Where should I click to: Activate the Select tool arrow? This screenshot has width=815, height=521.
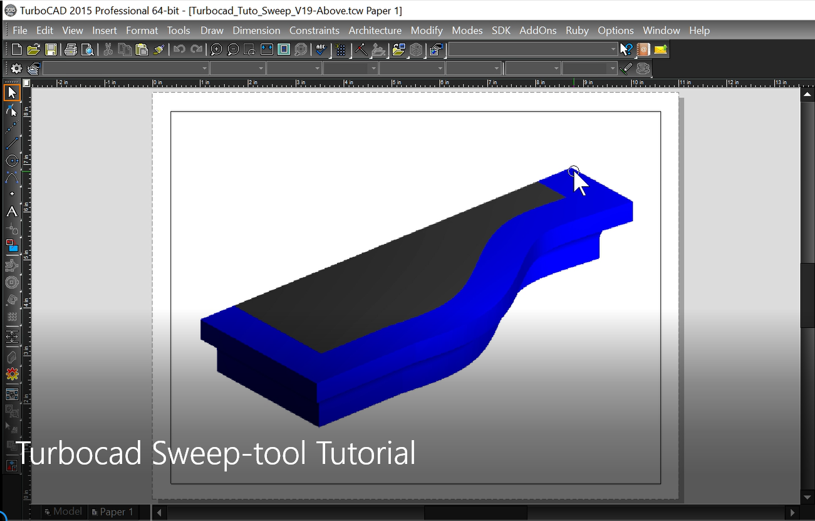pyautogui.click(x=11, y=92)
